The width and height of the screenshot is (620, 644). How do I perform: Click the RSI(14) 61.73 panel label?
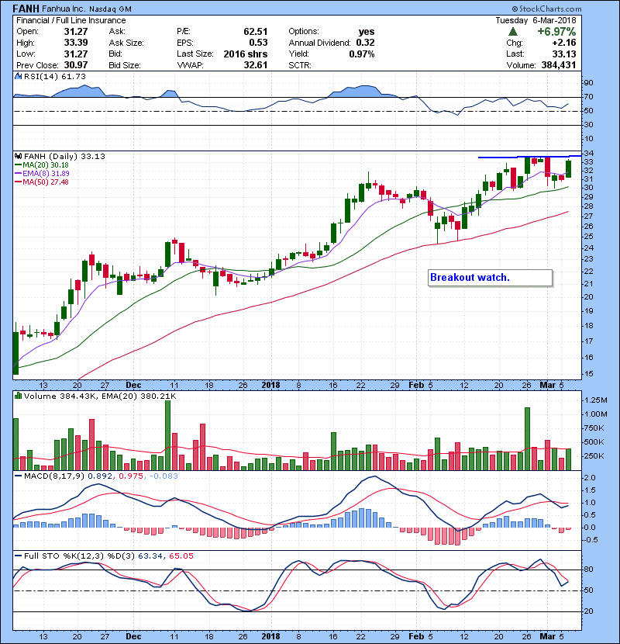[x=55, y=76]
